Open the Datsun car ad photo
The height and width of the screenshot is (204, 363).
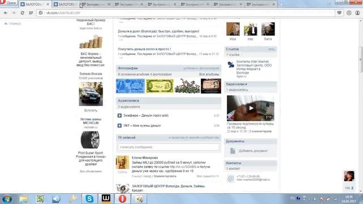click(x=91, y=94)
